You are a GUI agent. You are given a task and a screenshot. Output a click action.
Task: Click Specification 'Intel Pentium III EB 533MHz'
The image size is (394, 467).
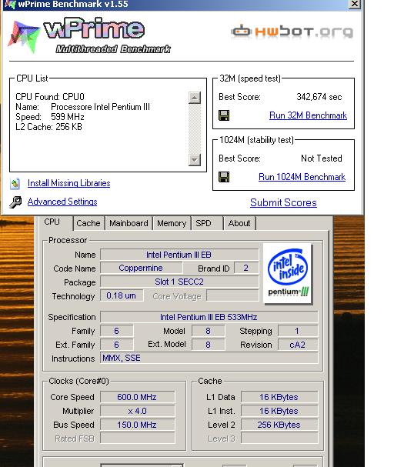[209, 317]
